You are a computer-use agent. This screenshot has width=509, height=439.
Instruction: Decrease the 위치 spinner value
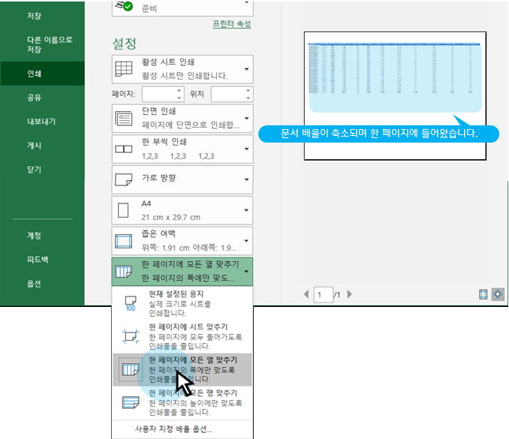(248, 98)
